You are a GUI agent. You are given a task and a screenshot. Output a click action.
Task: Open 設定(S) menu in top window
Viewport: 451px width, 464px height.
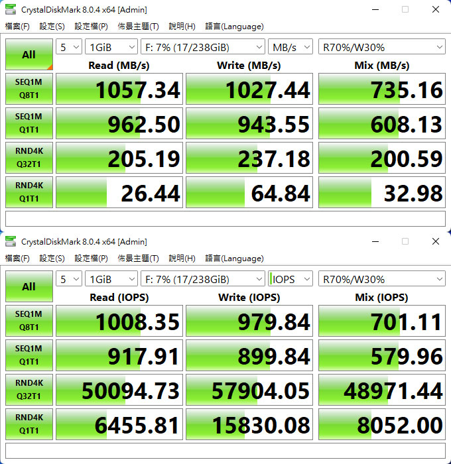coord(52,27)
